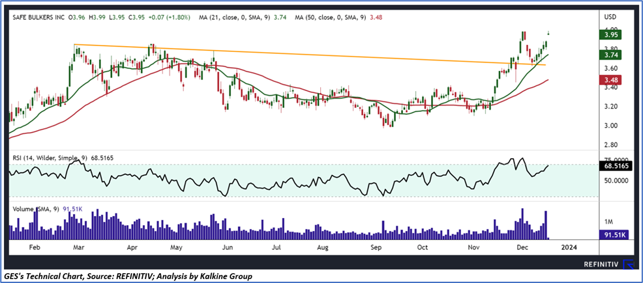Click the 3.00 price axis label

pos(610,126)
